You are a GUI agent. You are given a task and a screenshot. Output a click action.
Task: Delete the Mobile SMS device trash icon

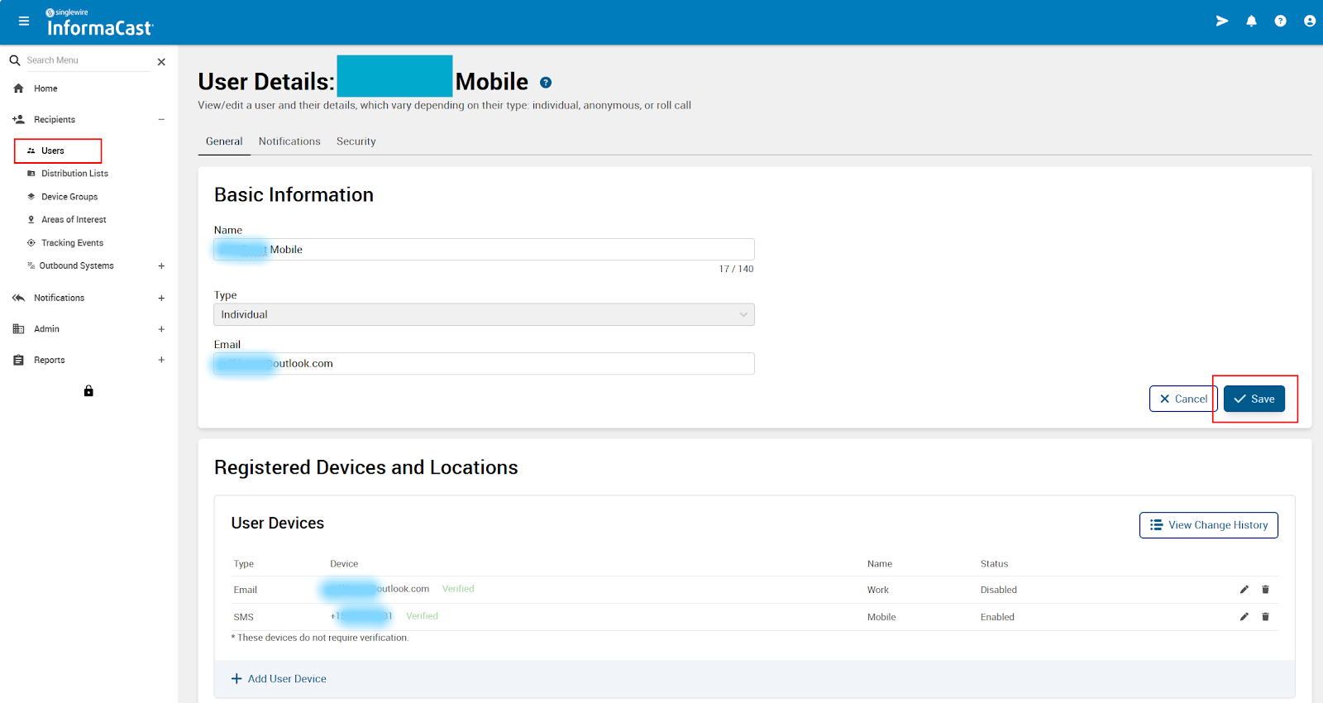click(x=1265, y=617)
